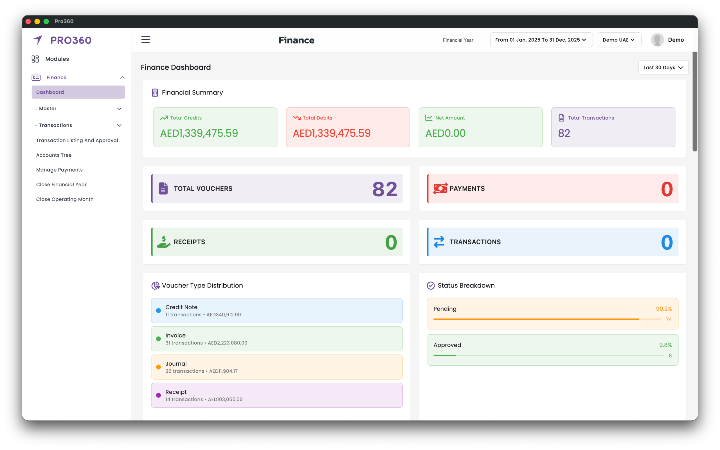Expand the Master submenu chevron
Screen dimensions: 720x450
click(119, 109)
